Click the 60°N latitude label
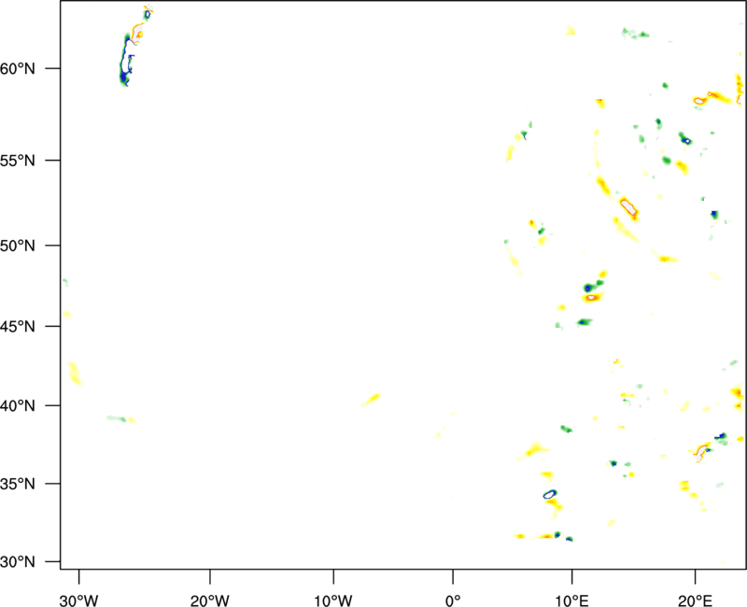Image resolution: width=747 pixels, height=607 pixels. (18, 69)
